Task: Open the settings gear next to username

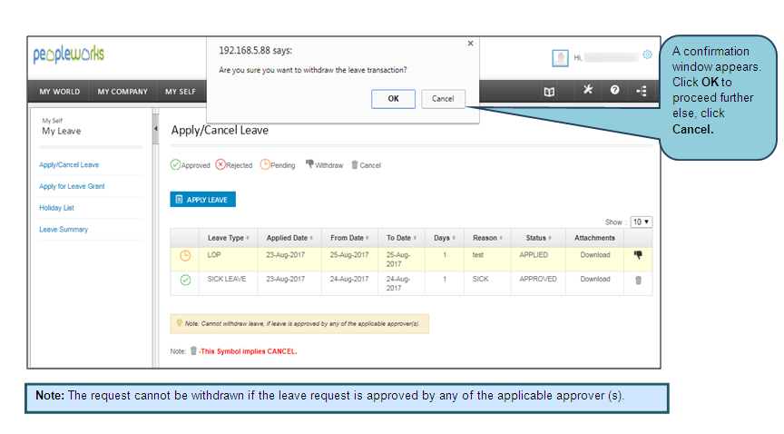Action: tap(647, 54)
